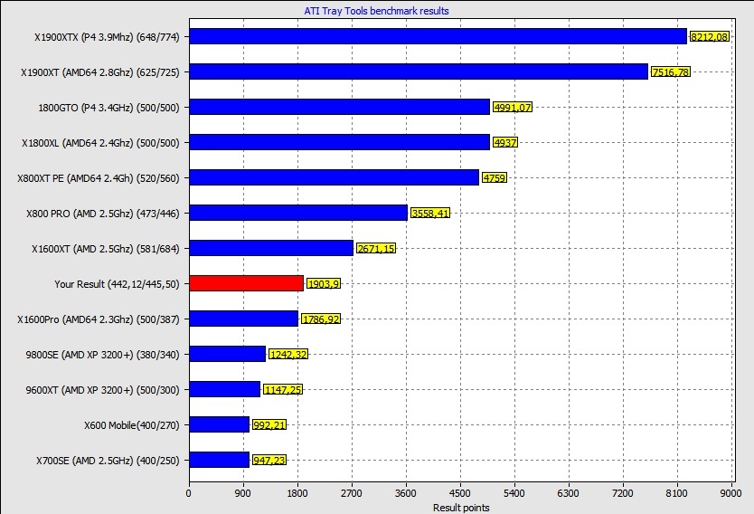
Task: Click the blue bar for 1800GTO
Action: coord(340,107)
